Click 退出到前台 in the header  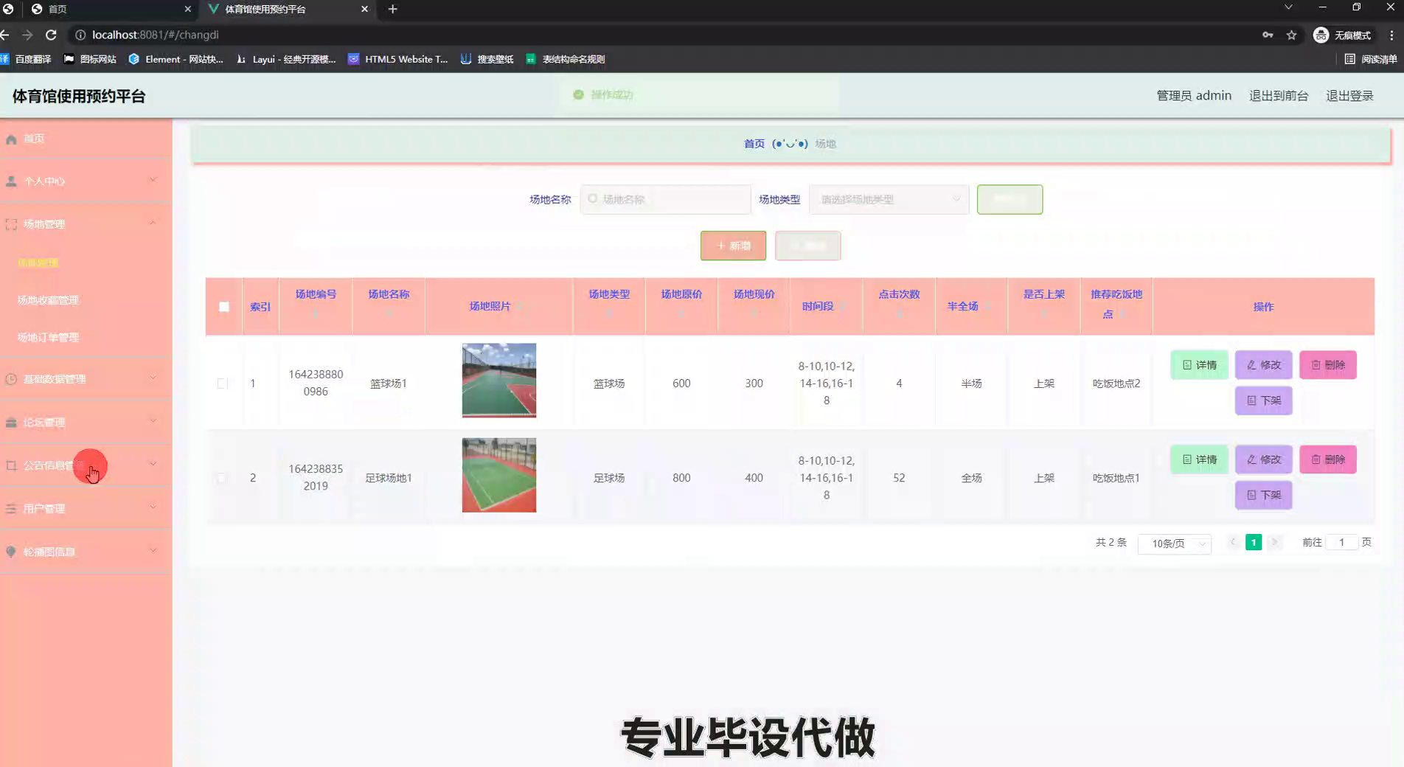pos(1279,96)
